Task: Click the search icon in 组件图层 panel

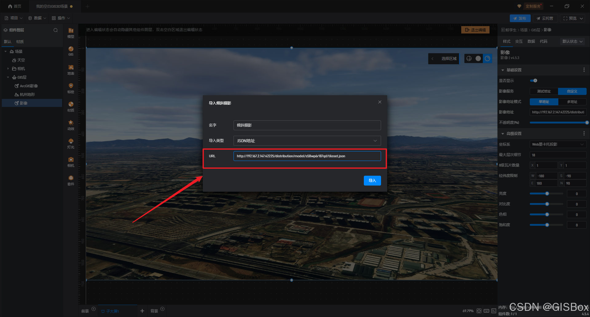Action: click(x=56, y=30)
